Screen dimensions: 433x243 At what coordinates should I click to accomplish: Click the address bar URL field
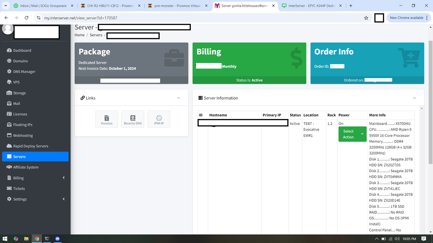pyautogui.click(x=201, y=18)
